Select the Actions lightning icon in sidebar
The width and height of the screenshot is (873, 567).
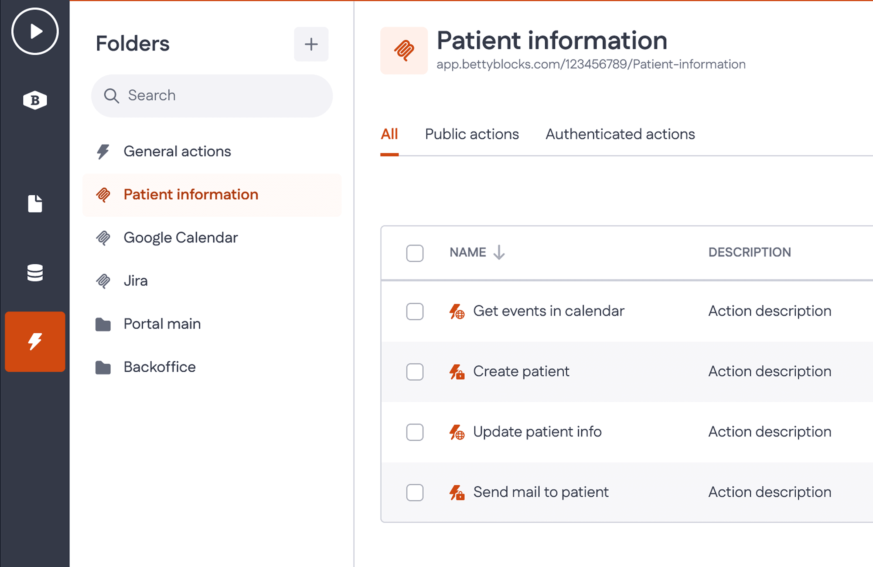point(35,342)
